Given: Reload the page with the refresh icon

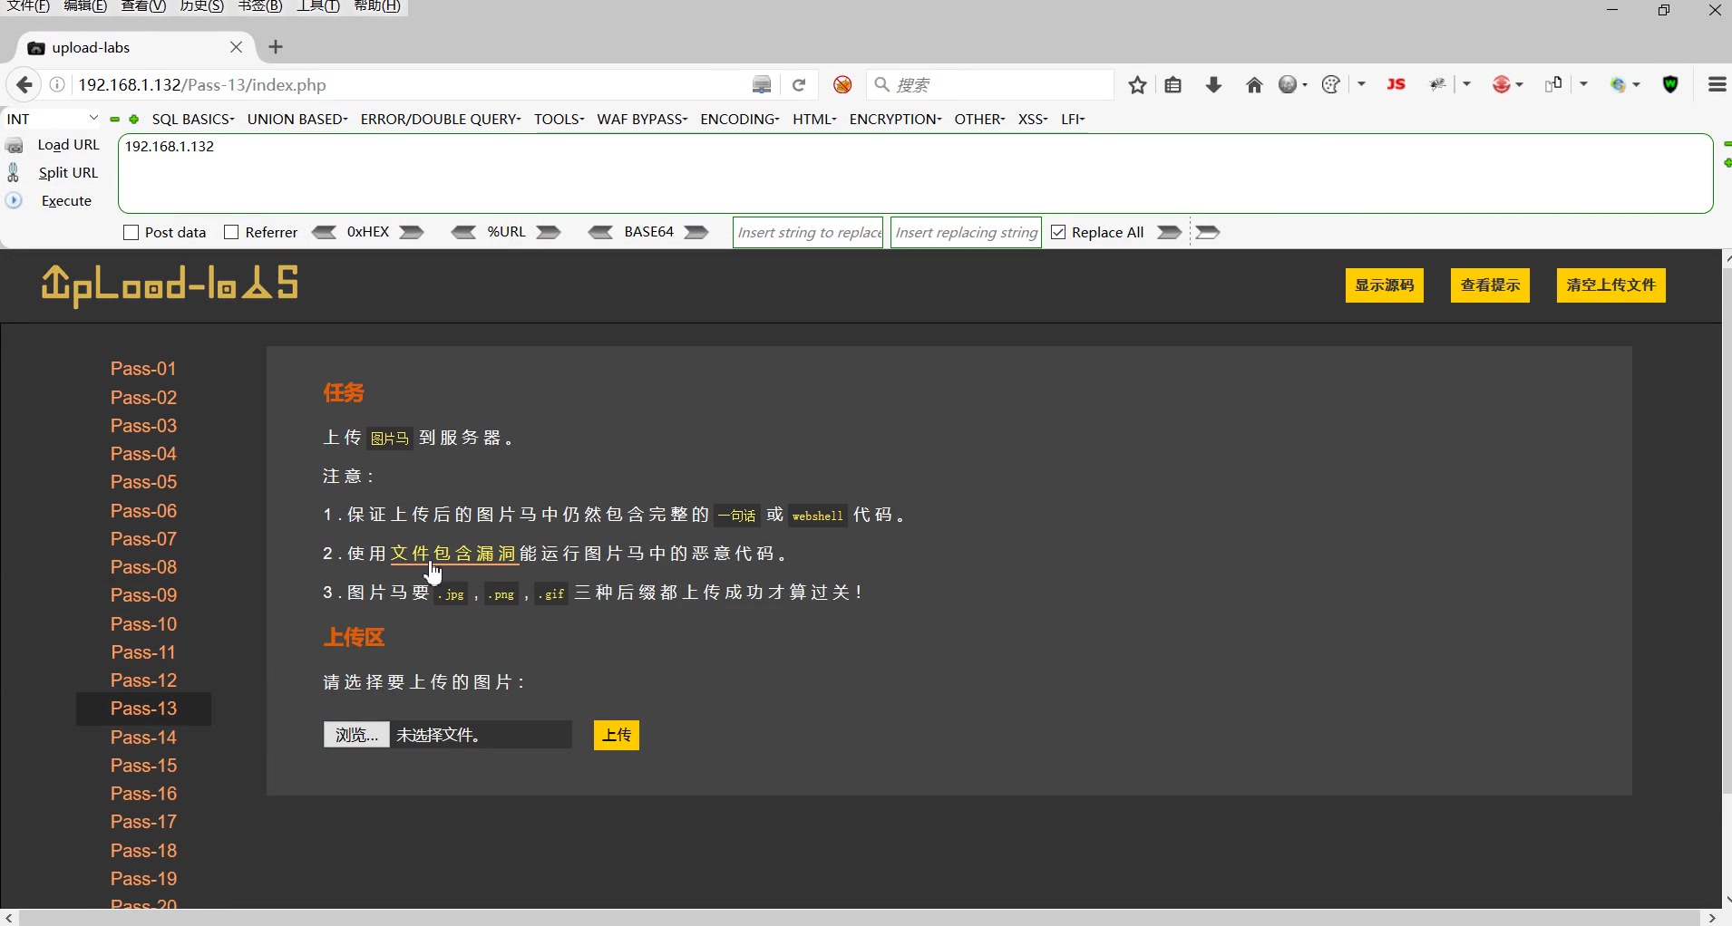Looking at the screenshot, I should pyautogui.click(x=799, y=84).
